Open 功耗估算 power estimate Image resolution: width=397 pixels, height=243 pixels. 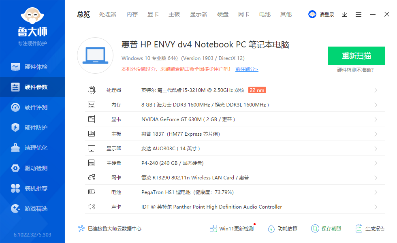pyautogui.click(x=283, y=228)
